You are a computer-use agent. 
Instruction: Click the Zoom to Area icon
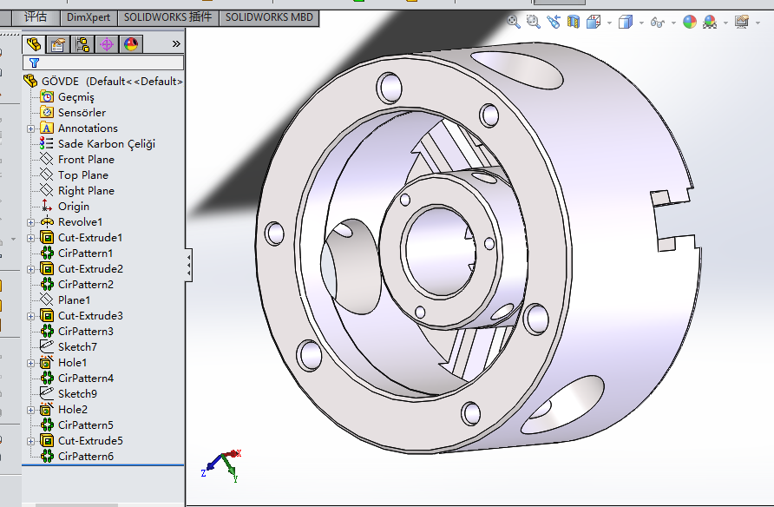(x=533, y=22)
